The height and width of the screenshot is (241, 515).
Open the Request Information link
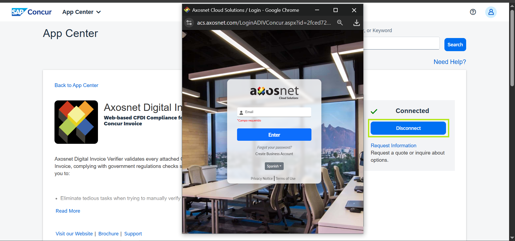[393, 146]
